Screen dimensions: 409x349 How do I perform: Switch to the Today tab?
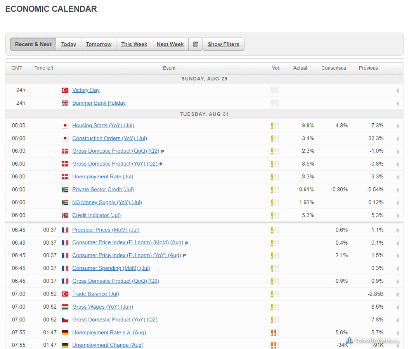[69, 44]
